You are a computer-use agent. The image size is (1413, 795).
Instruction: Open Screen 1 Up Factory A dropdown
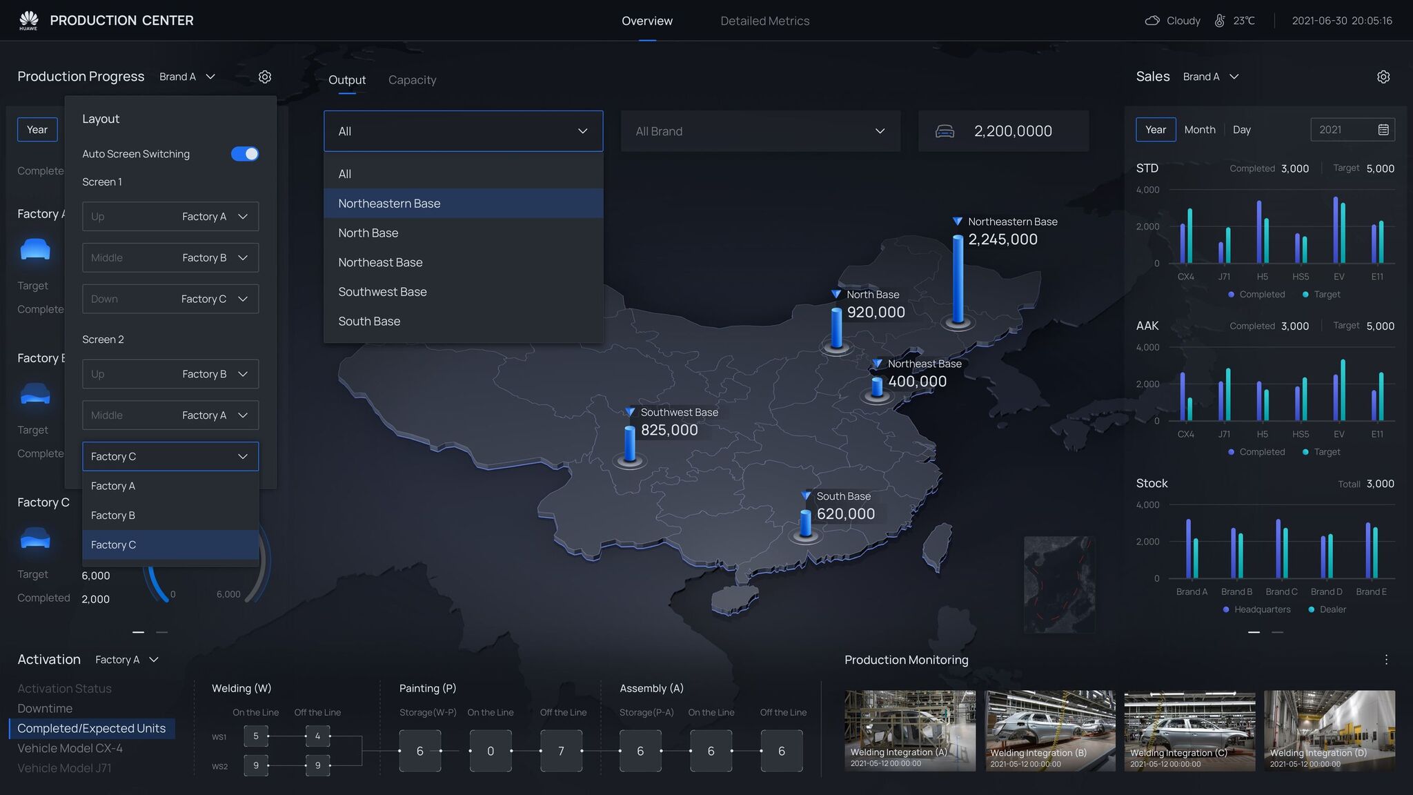170,217
